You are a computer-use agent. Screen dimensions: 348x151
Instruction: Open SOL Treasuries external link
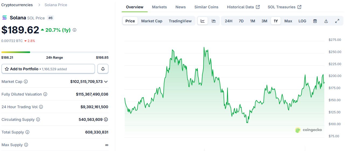[x=284, y=7]
